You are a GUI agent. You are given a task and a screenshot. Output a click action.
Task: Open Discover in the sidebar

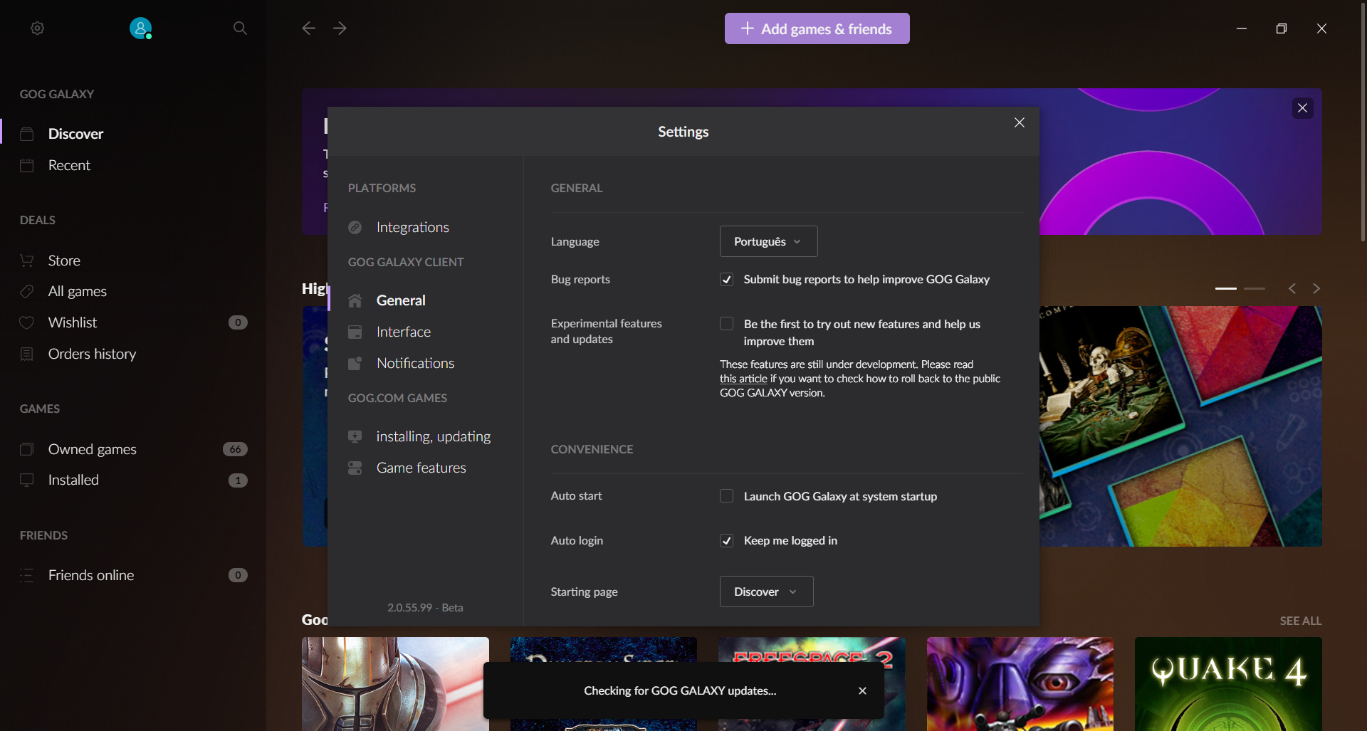[x=75, y=134]
